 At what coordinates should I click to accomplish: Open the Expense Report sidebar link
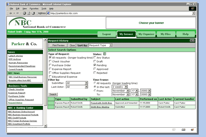click(x=17, y=93)
